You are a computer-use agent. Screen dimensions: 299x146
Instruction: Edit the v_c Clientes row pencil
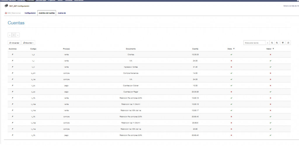tap(13, 54)
